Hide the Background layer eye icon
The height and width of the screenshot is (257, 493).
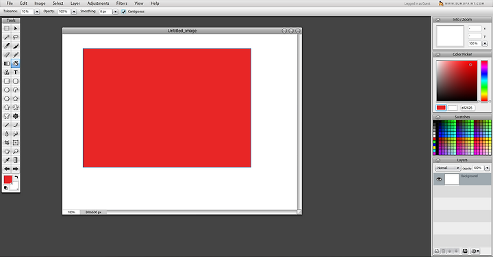point(439,180)
